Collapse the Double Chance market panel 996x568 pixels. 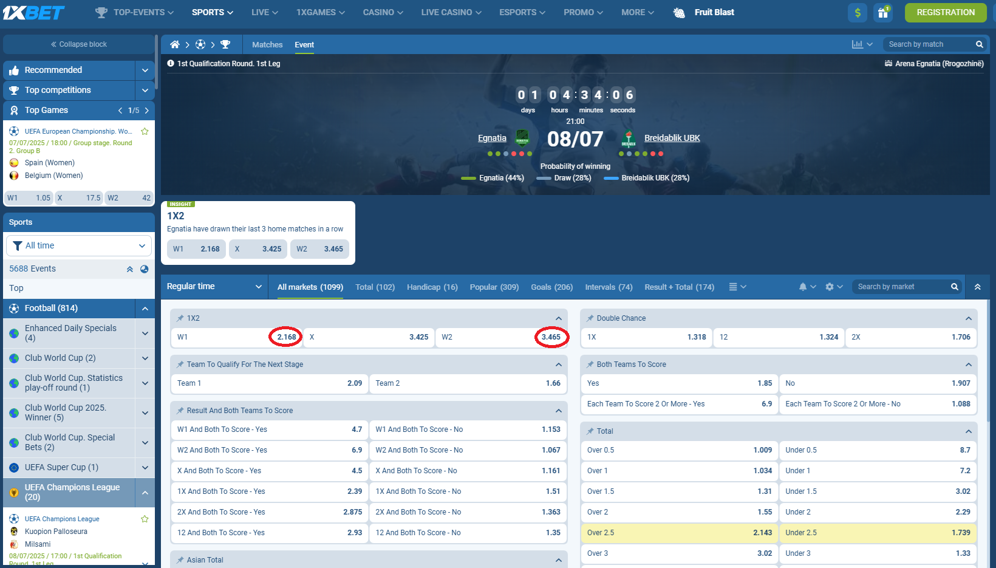click(969, 318)
